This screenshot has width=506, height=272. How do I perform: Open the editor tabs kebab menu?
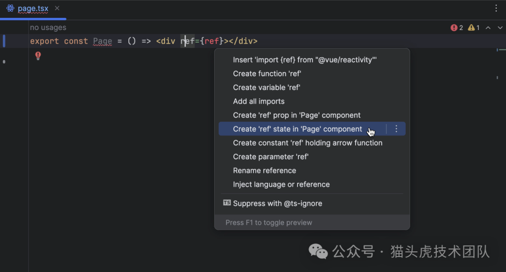click(x=496, y=8)
